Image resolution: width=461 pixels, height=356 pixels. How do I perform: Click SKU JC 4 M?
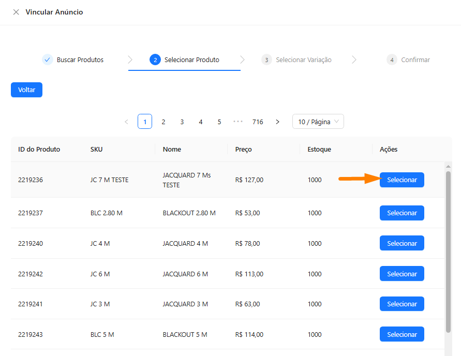pyautogui.click(x=100, y=243)
